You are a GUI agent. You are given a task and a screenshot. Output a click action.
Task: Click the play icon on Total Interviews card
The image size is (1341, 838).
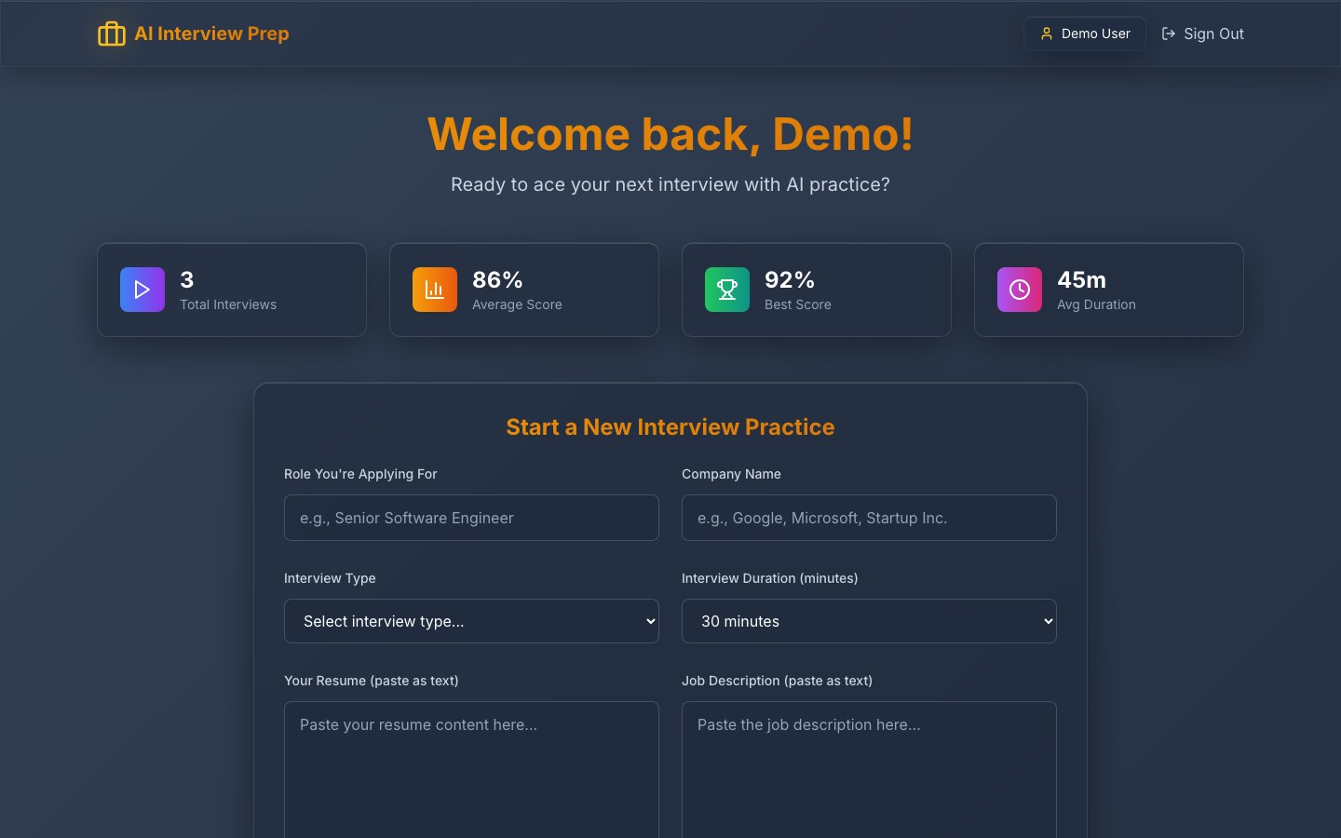pos(142,290)
